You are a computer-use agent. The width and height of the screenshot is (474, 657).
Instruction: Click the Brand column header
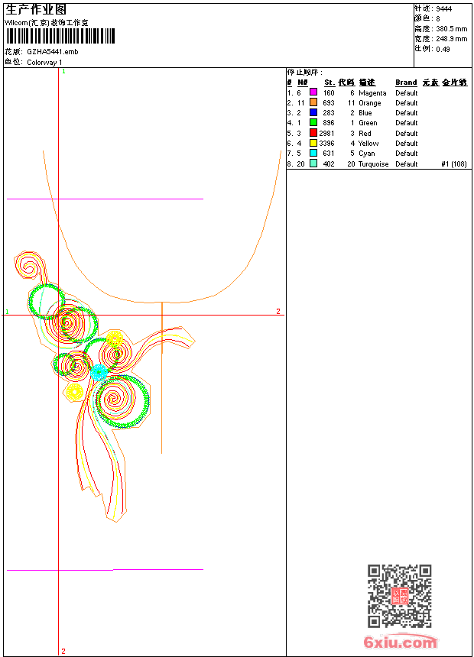tap(406, 83)
